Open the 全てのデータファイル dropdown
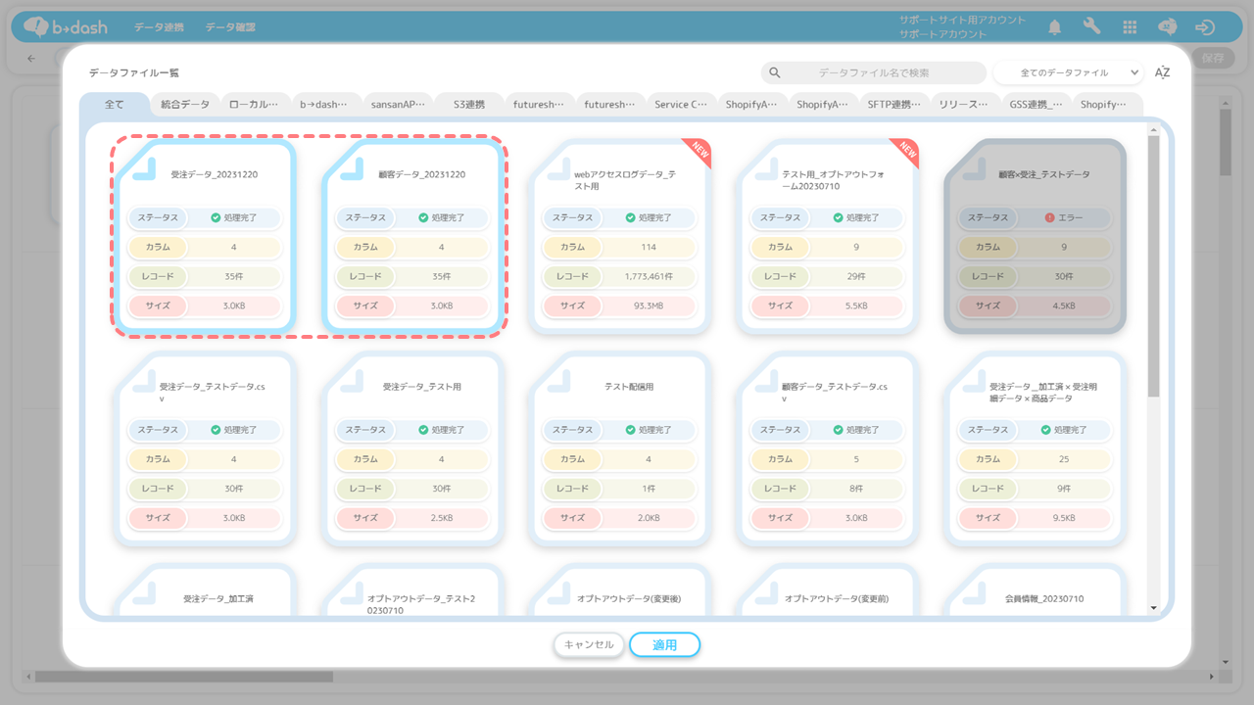1254x705 pixels. click(x=1068, y=72)
